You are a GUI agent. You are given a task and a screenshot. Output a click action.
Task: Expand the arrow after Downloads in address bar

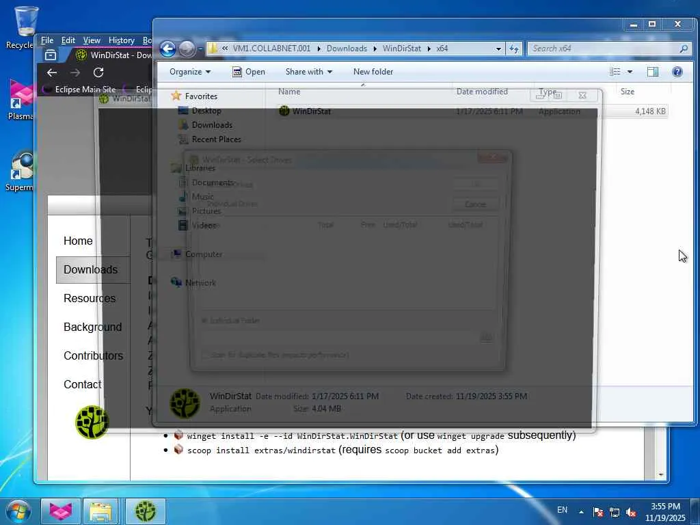[375, 49]
